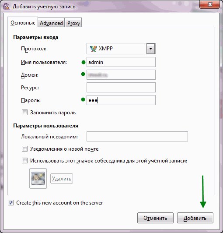
Task: Uncheck Create this new account on the server
Action: 10,203
